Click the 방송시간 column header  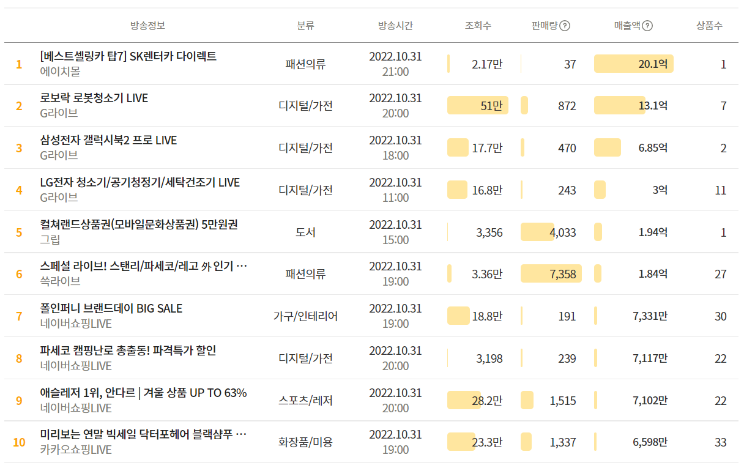click(395, 26)
